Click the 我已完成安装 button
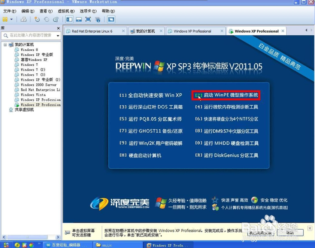 point(260,233)
